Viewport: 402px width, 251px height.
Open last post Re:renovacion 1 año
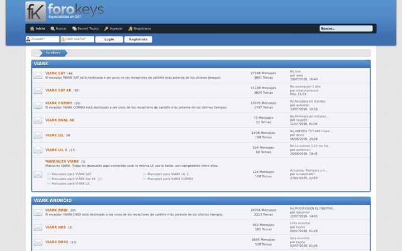click(305, 86)
